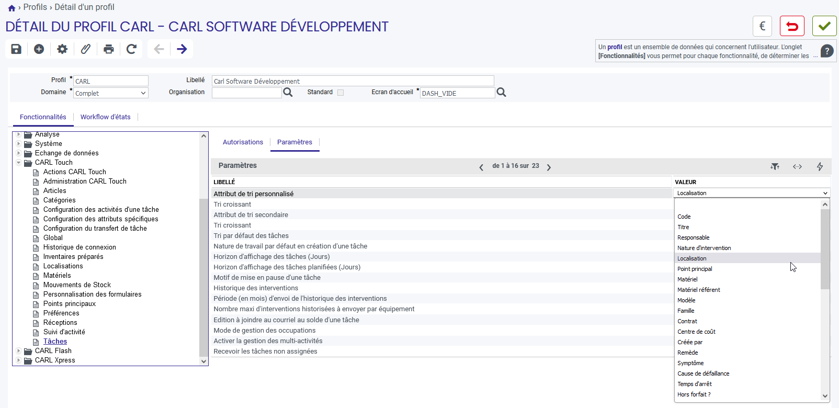The height and width of the screenshot is (408, 839).
Task: Click the save floppy disk icon
Action: coord(16,49)
